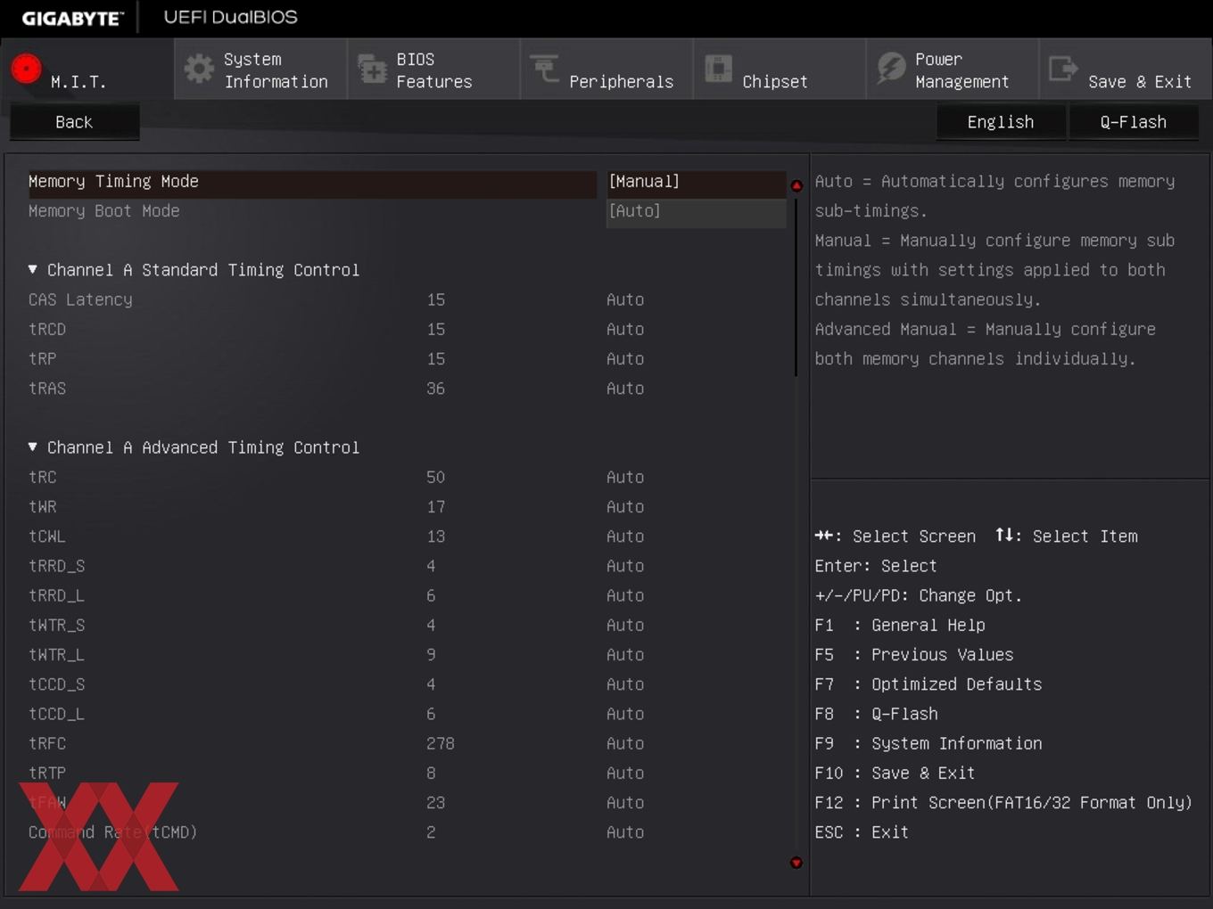
Task: Go to Power Management tab
Action: tap(953, 69)
